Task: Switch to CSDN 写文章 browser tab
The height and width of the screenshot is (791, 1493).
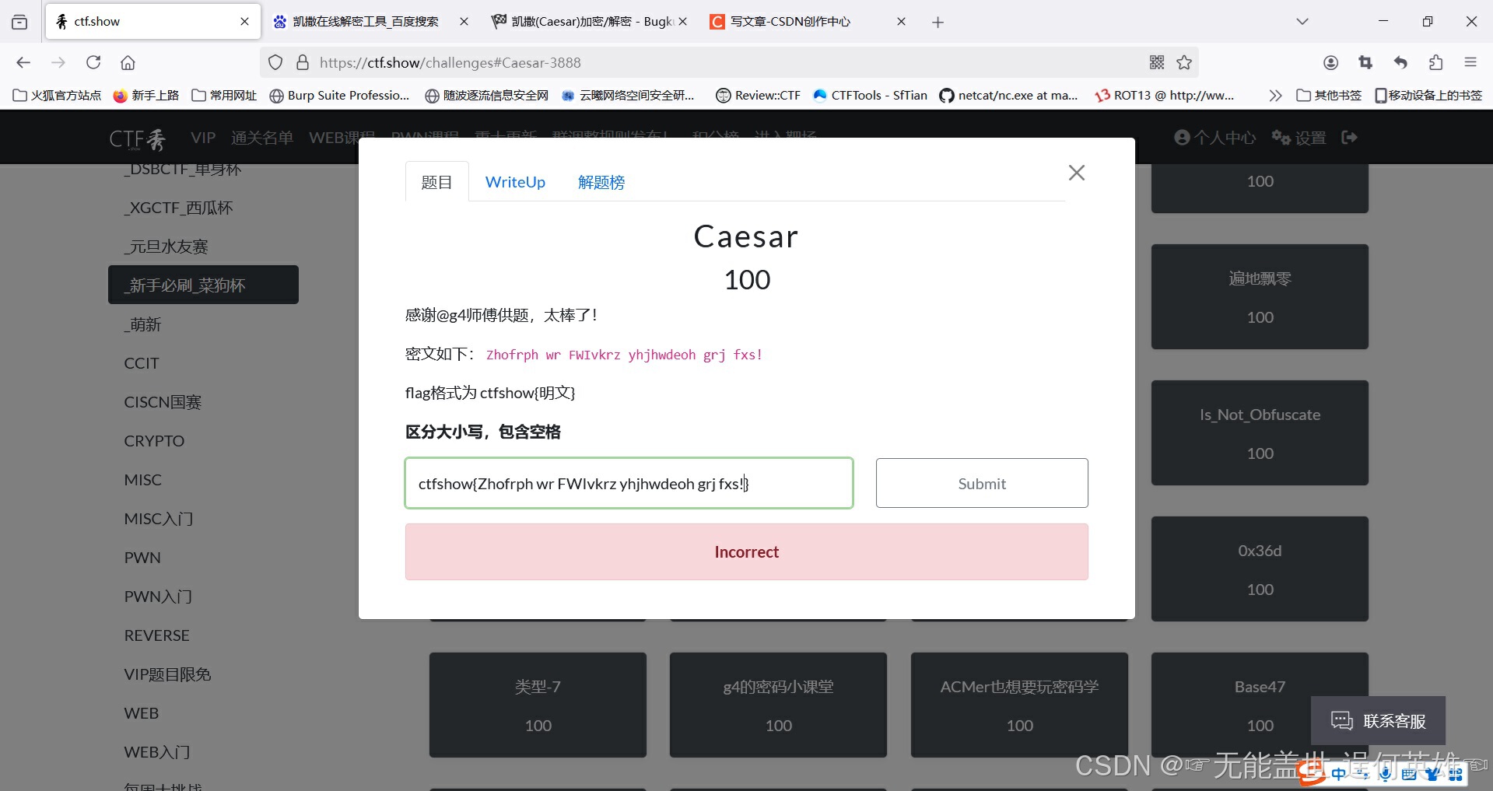Action: [x=807, y=22]
